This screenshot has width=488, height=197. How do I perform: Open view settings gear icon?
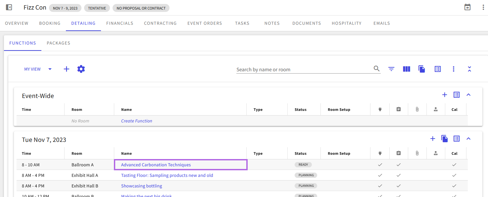pos(81,69)
